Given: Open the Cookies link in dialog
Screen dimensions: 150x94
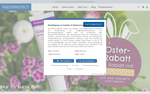Looking at the screenshot, I should 75,65.
